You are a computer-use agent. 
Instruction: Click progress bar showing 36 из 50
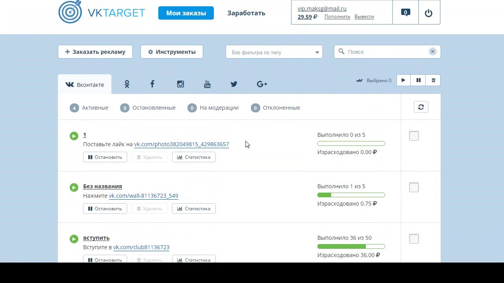pyautogui.click(x=351, y=246)
